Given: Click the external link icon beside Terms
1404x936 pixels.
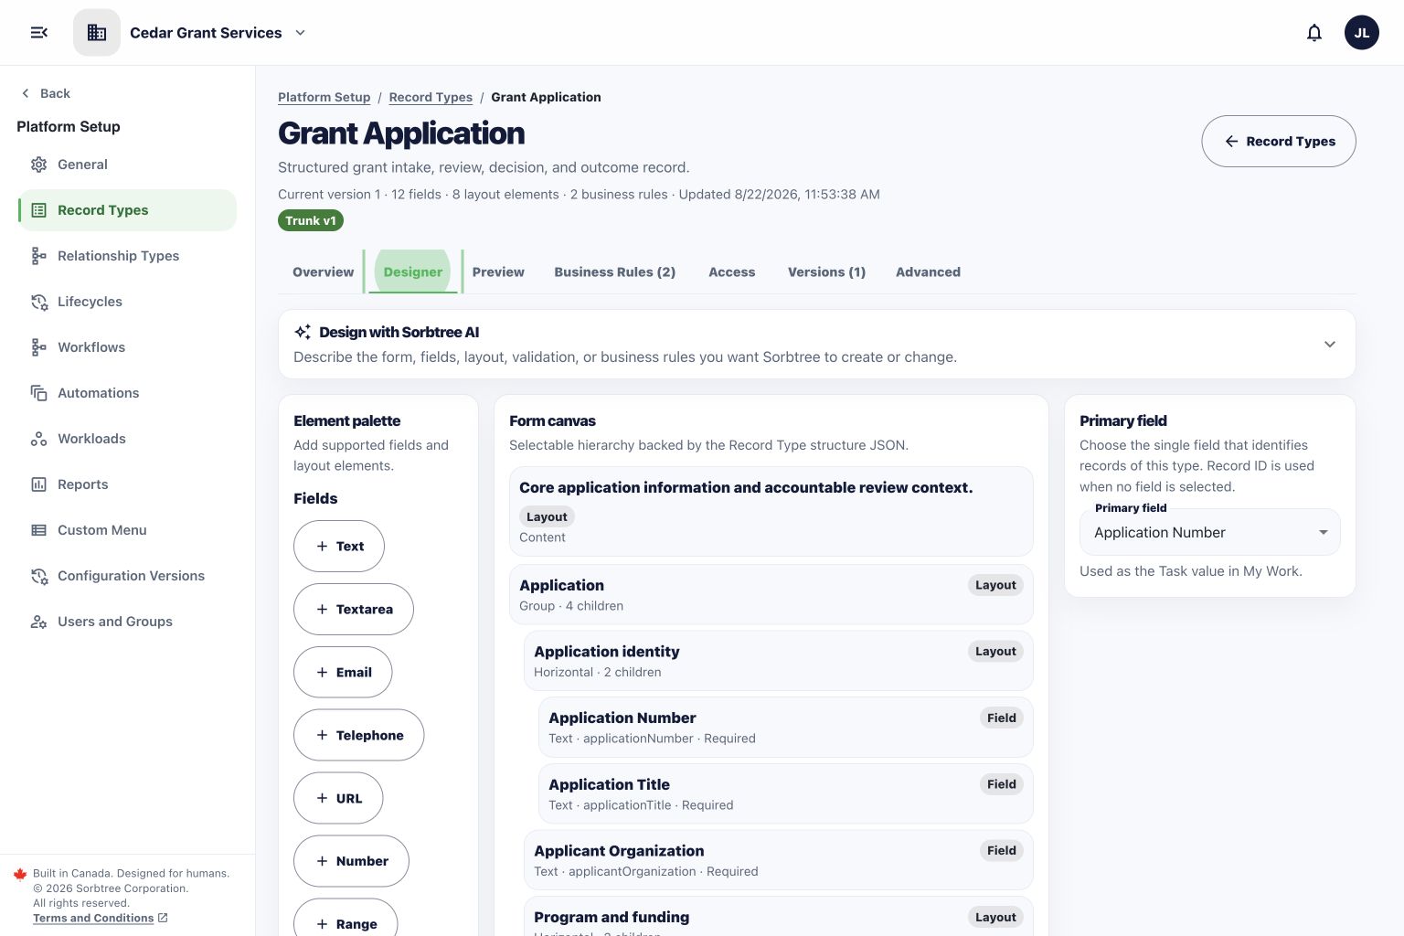Looking at the screenshot, I should [x=163, y=918].
